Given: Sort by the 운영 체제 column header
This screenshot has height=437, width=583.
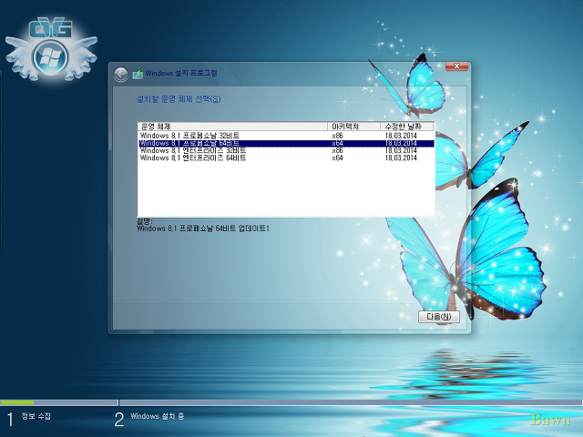Looking at the screenshot, I should click(233, 127).
